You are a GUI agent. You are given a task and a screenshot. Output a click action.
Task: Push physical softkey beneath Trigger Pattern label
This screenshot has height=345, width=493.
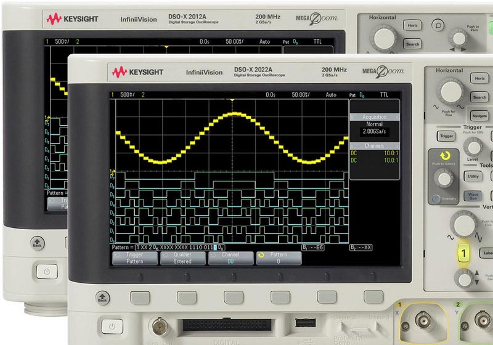tap(141, 298)
